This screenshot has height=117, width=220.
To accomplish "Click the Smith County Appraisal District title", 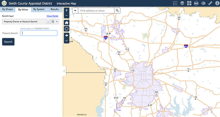I will tap(30, 3).
